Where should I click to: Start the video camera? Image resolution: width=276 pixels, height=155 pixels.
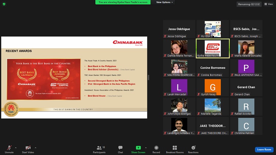28,149
